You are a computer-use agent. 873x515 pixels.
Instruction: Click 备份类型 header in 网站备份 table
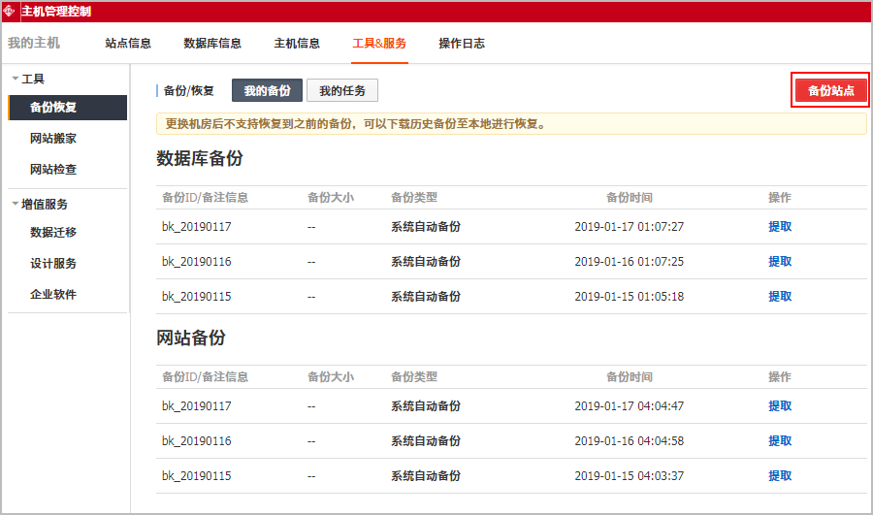click(x=413, y=377)
